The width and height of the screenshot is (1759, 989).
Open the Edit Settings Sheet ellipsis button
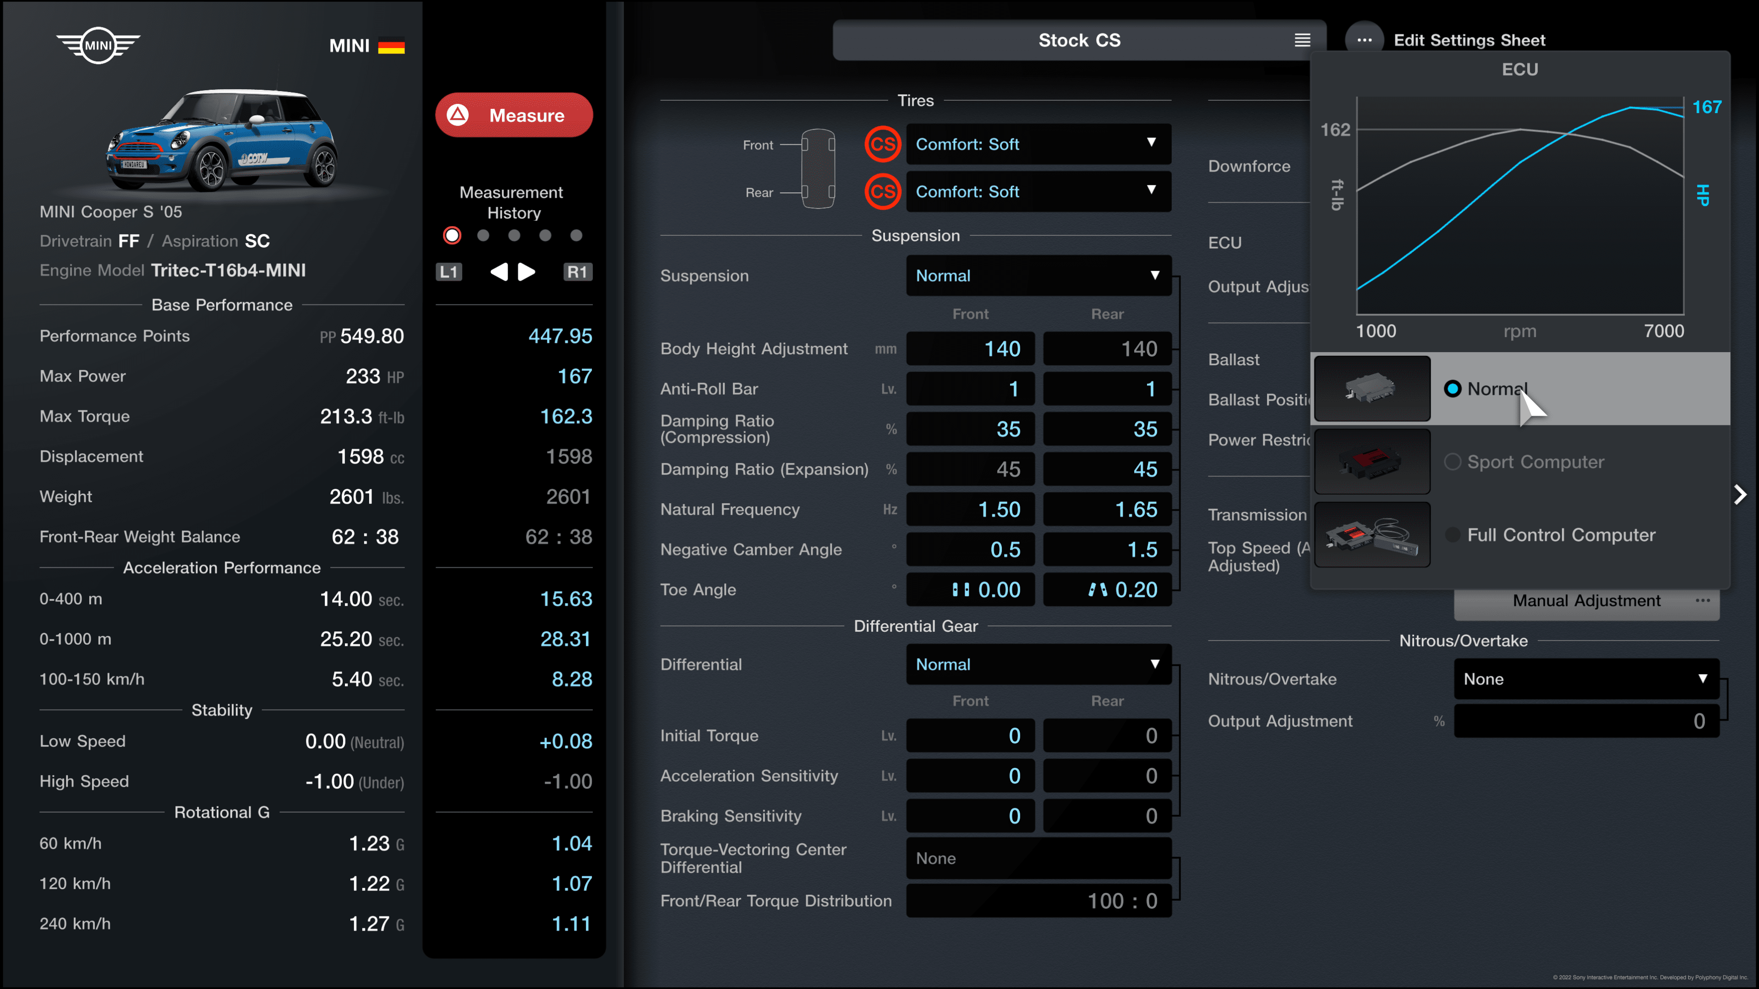[1364, 40]
